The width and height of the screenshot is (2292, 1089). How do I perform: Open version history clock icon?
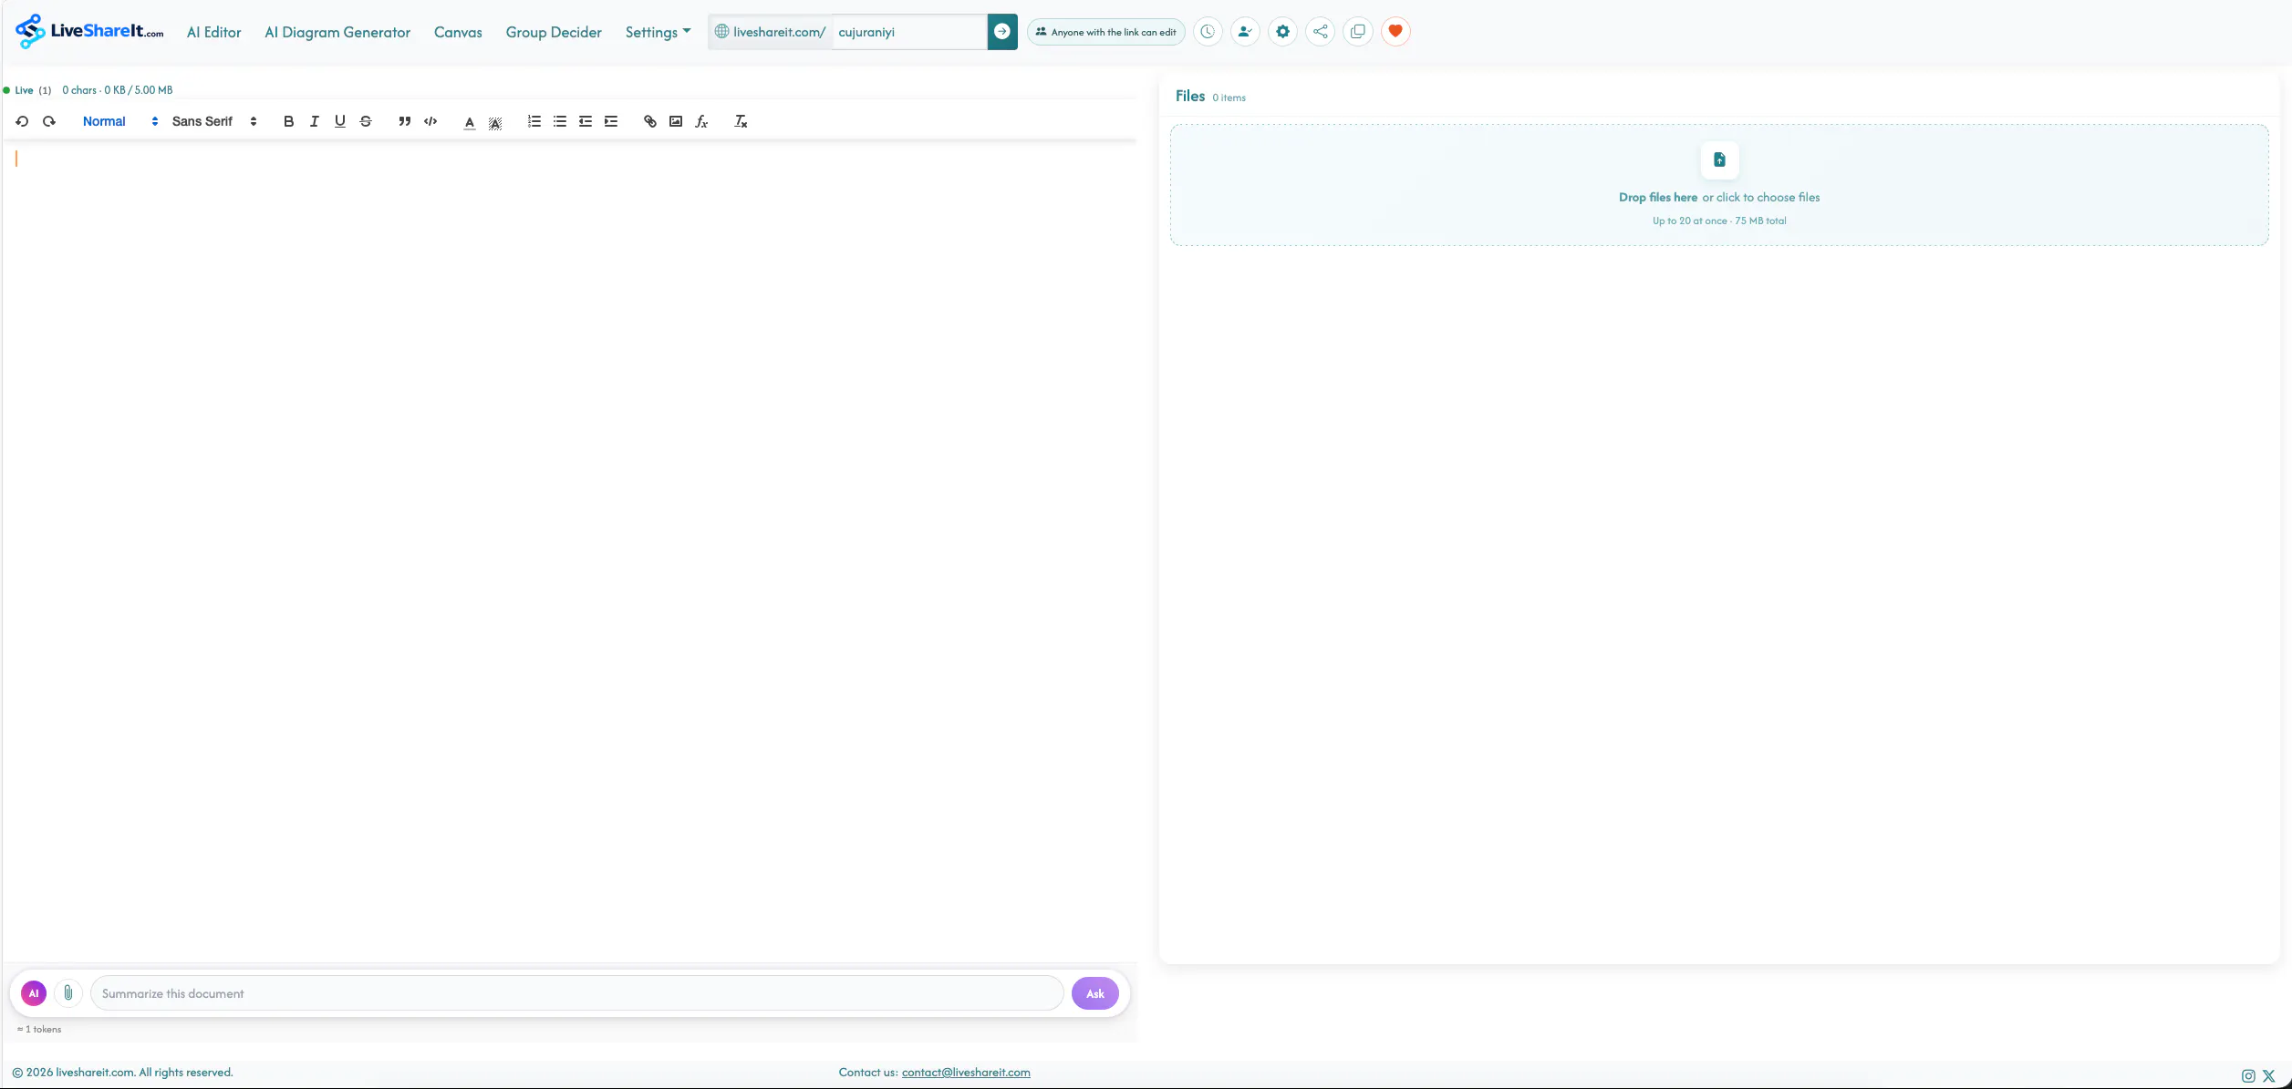tap(1208, 32)
